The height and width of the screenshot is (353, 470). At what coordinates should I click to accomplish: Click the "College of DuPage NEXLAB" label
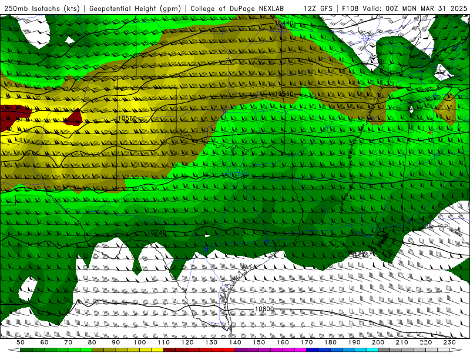[237, 8]
